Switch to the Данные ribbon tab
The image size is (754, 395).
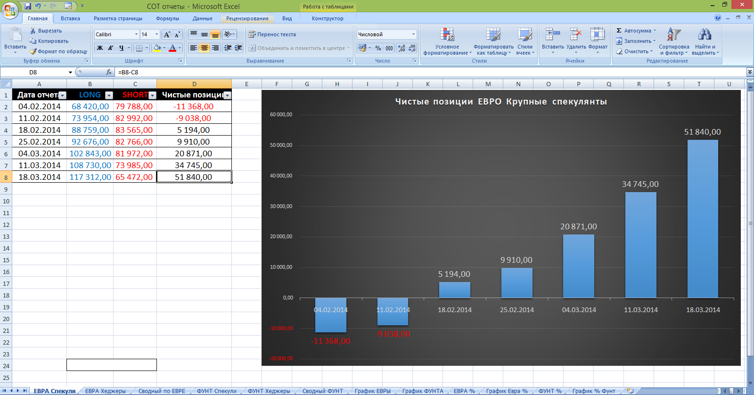point(203,18)
